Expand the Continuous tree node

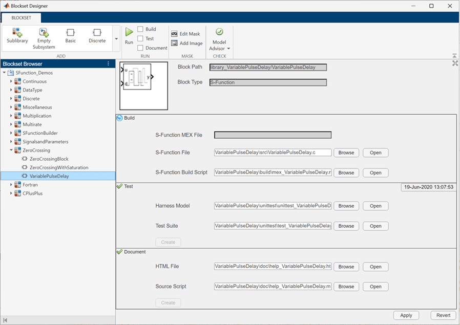11,81
